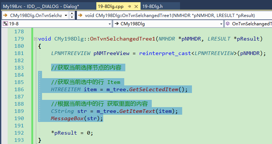
Task: Click line number 190
Action: 19,118
